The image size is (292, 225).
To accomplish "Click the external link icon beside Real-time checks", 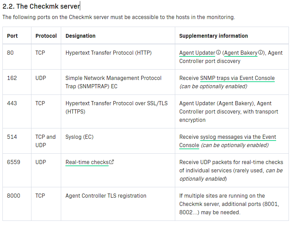I will click(x=112, y=162).
